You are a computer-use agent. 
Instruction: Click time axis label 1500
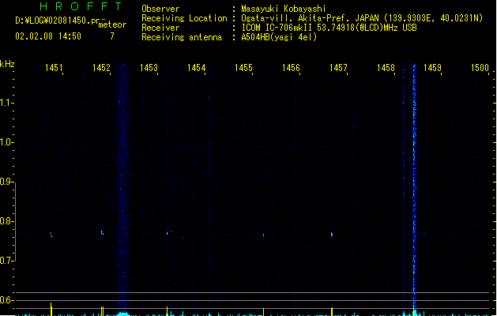(x=480, y=68)
